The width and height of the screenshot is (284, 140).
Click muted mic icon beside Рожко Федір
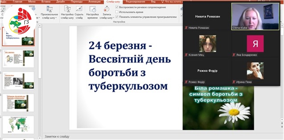point(186,82)
